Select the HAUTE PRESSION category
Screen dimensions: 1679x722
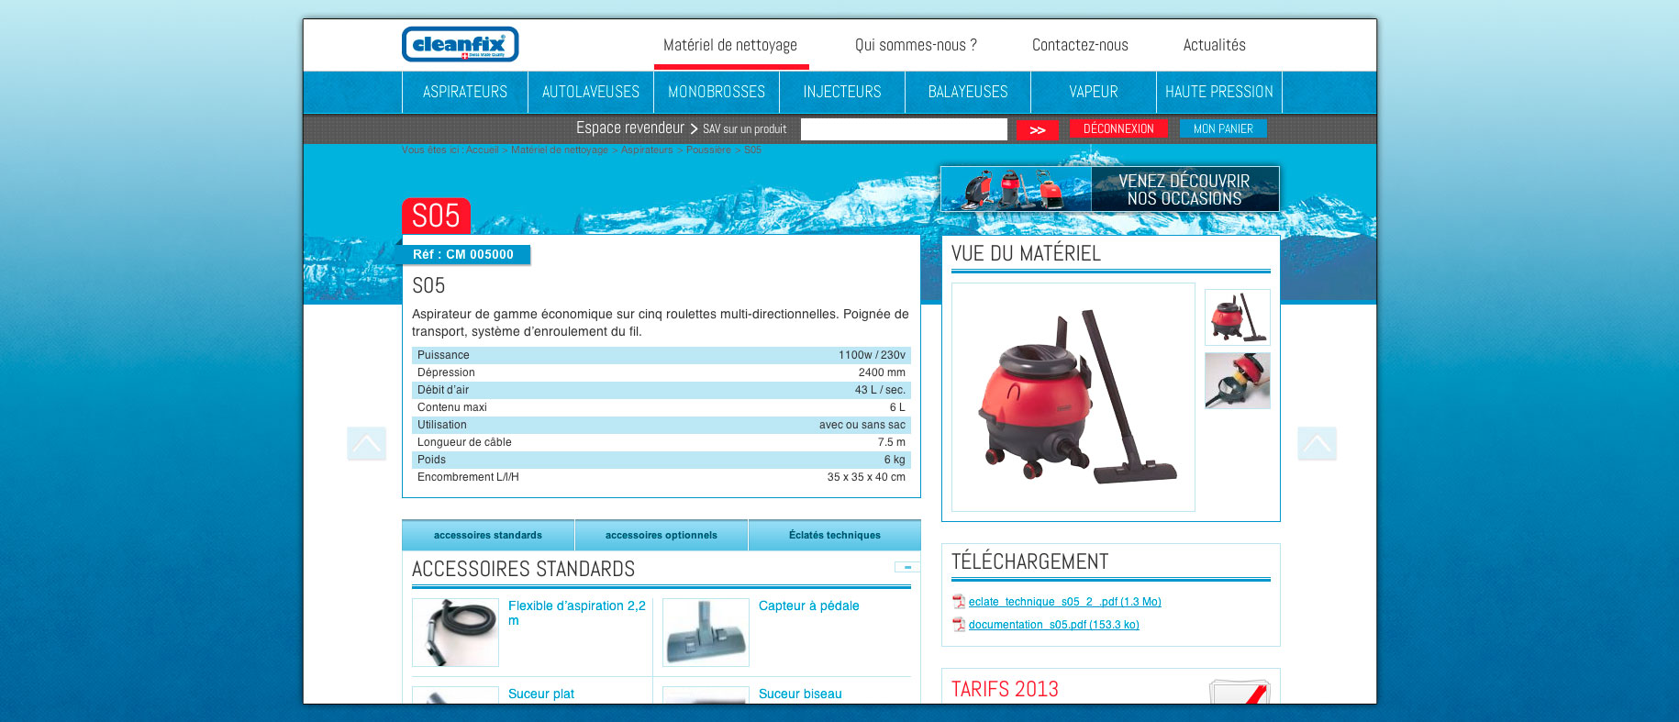[x=1219, y=92]
